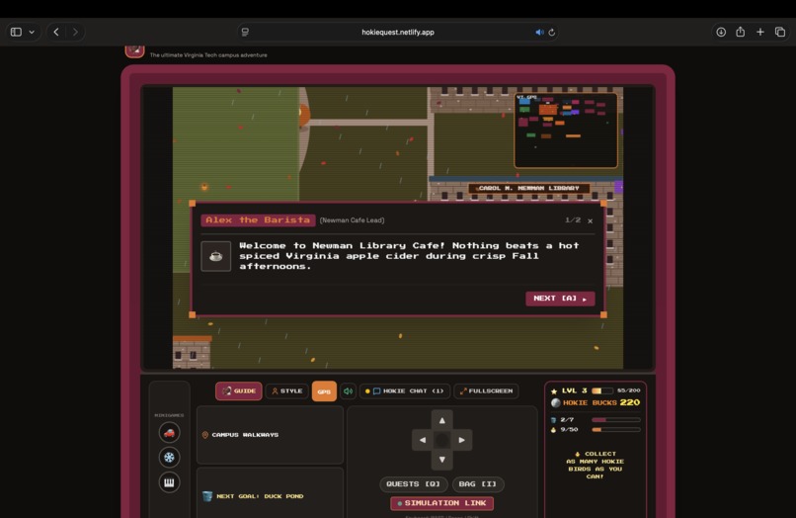Click the D-pad center button
Image resolution: width=796 pixels, height=518 pixels.
point(442,440)
